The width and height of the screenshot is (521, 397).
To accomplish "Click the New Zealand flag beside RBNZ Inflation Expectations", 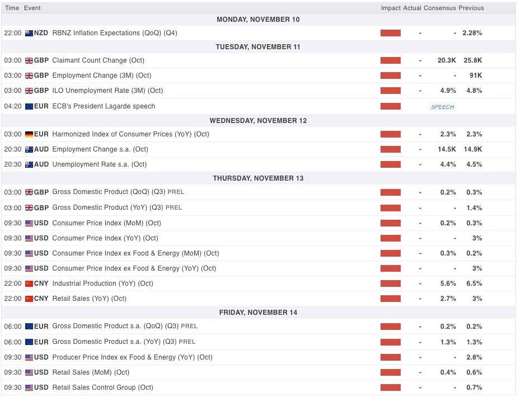I will coord(29,33).
